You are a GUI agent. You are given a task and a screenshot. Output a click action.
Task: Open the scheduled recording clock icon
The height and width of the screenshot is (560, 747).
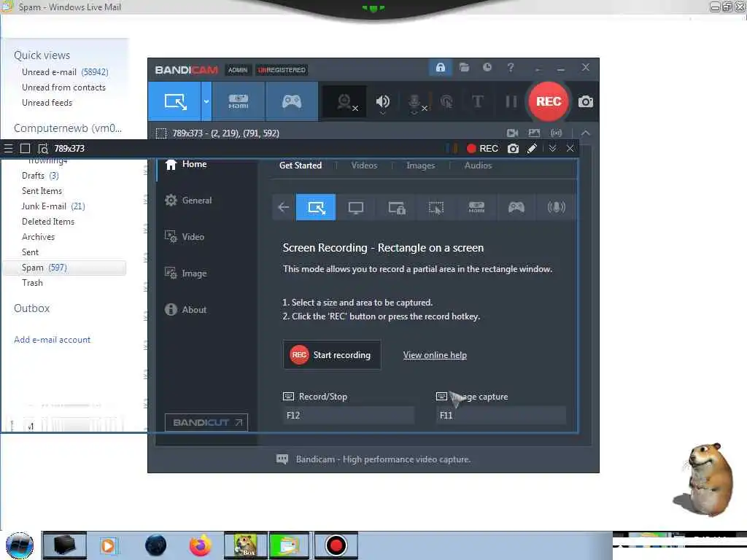click(x=487, y=68)
